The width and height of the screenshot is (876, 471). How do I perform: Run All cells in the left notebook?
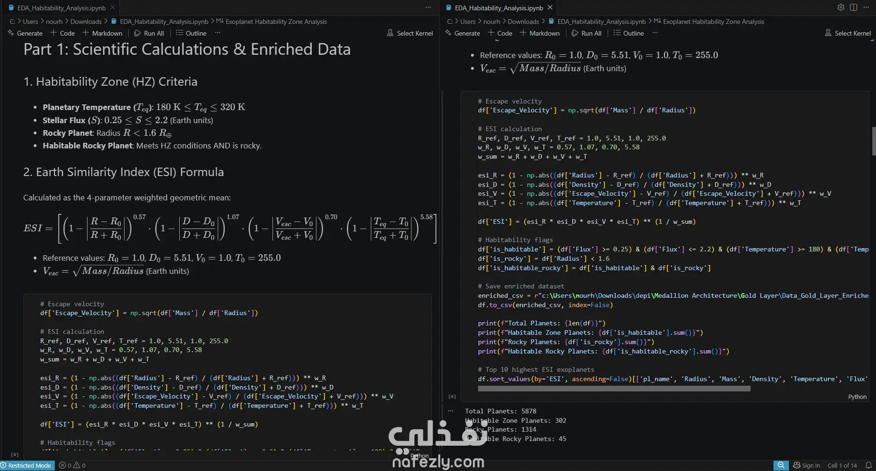click(x=149, y=33)
